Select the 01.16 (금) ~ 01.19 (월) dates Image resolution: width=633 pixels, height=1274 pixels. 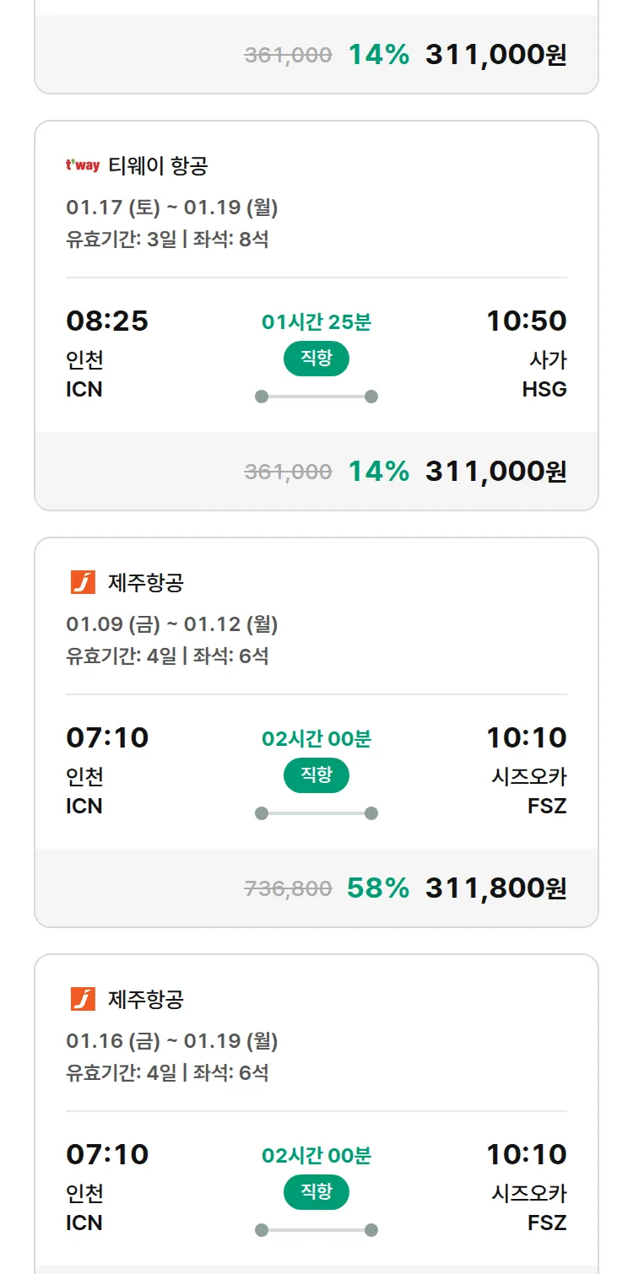pyautogui.click(x=172, y=1041)
